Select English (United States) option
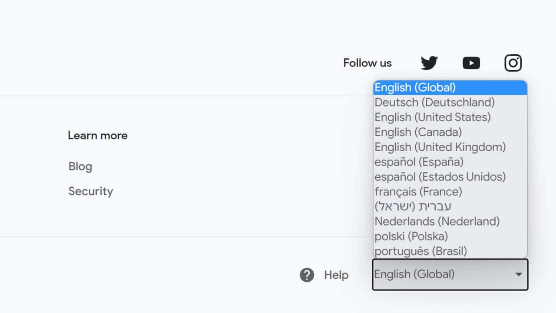556x313 pixels. coord(450,117)
